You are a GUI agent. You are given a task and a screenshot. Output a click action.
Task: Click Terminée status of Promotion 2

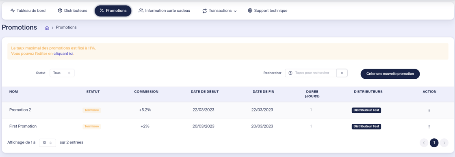[92, 110]
